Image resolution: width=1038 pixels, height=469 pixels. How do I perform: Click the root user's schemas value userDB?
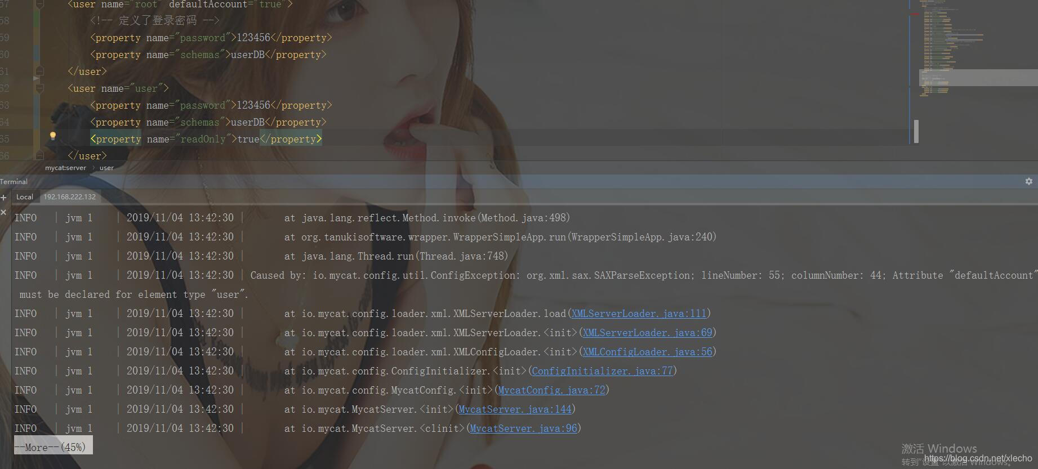click(248, 55)
